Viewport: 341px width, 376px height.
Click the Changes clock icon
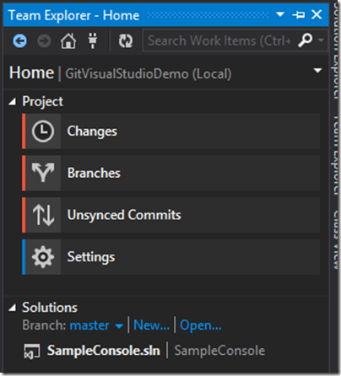[43, 132]
